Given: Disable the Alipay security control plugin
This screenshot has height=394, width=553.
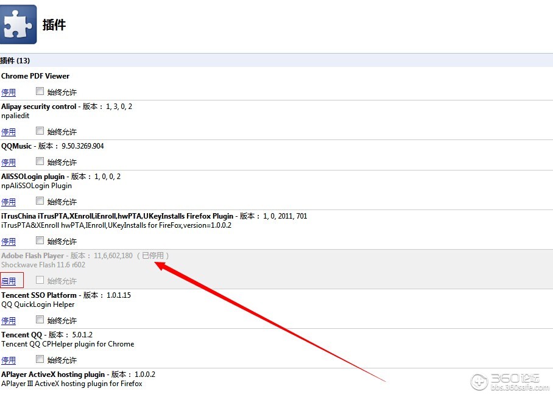Looking at the screenshot, I should 9,132.
